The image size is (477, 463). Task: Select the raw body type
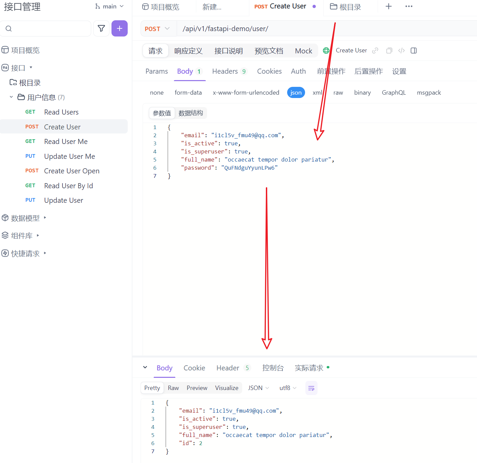338,93
